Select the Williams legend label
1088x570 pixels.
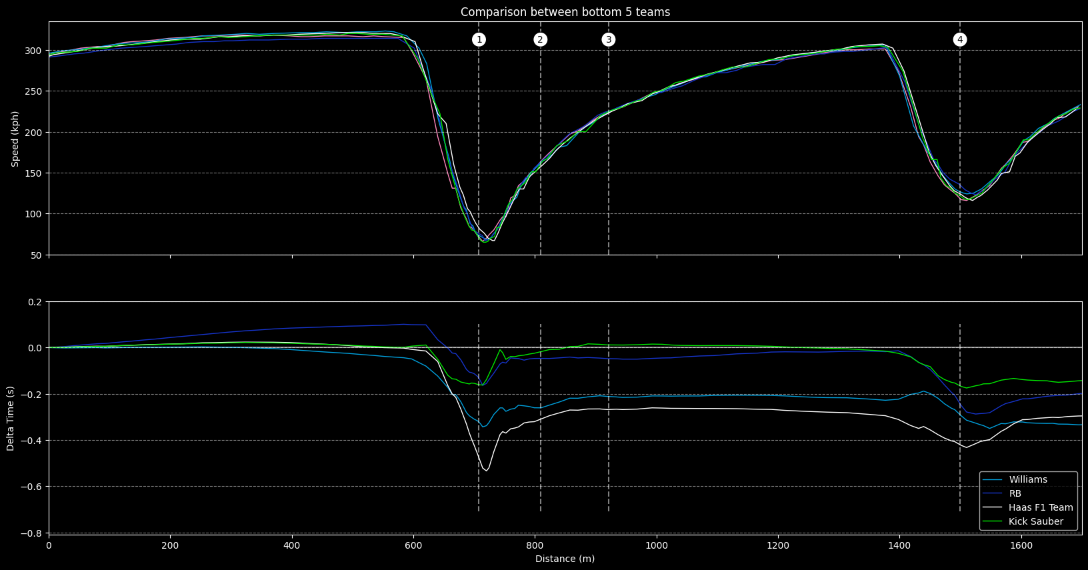[x=1028, y=479]
